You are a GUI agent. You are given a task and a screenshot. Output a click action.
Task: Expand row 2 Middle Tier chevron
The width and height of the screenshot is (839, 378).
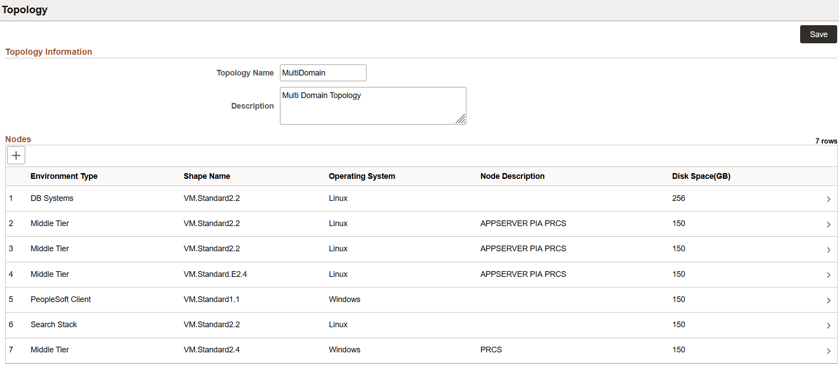(x=828, y=224)
